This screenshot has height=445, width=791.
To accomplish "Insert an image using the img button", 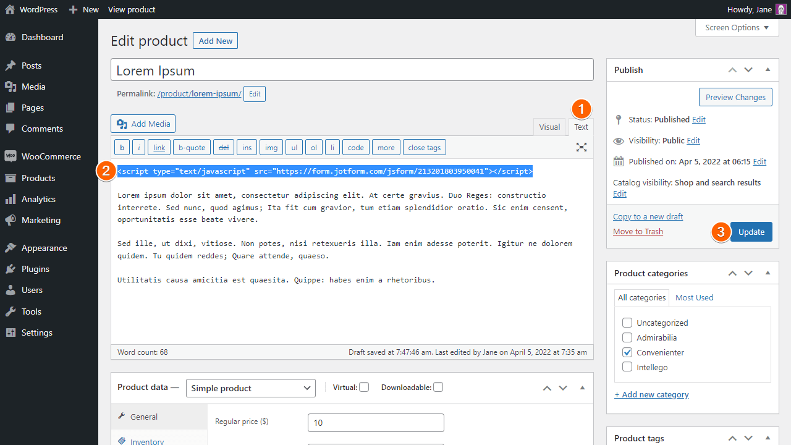I will [271, 147].
